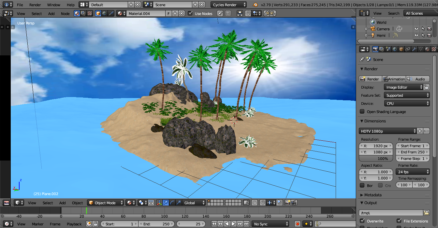Open the Render menu in the top bar
The width and height of the screenshot is (438, 228).
tap(35, 5)
